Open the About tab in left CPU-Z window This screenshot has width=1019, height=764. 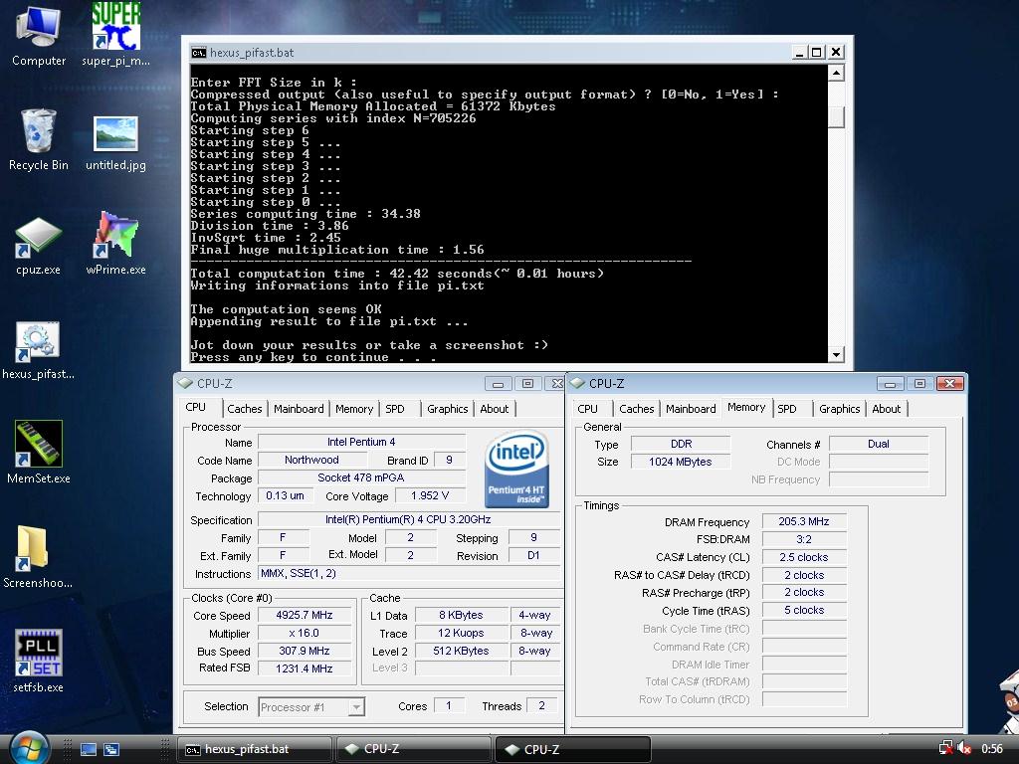(494, 409)
